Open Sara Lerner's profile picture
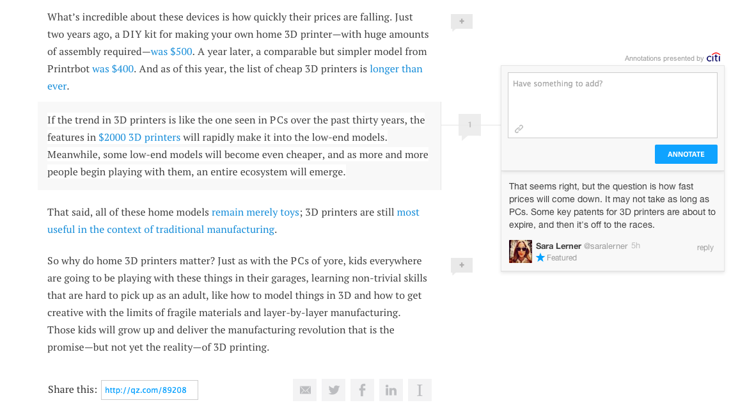This screenshot has height=414, width=731. point(521,251)
